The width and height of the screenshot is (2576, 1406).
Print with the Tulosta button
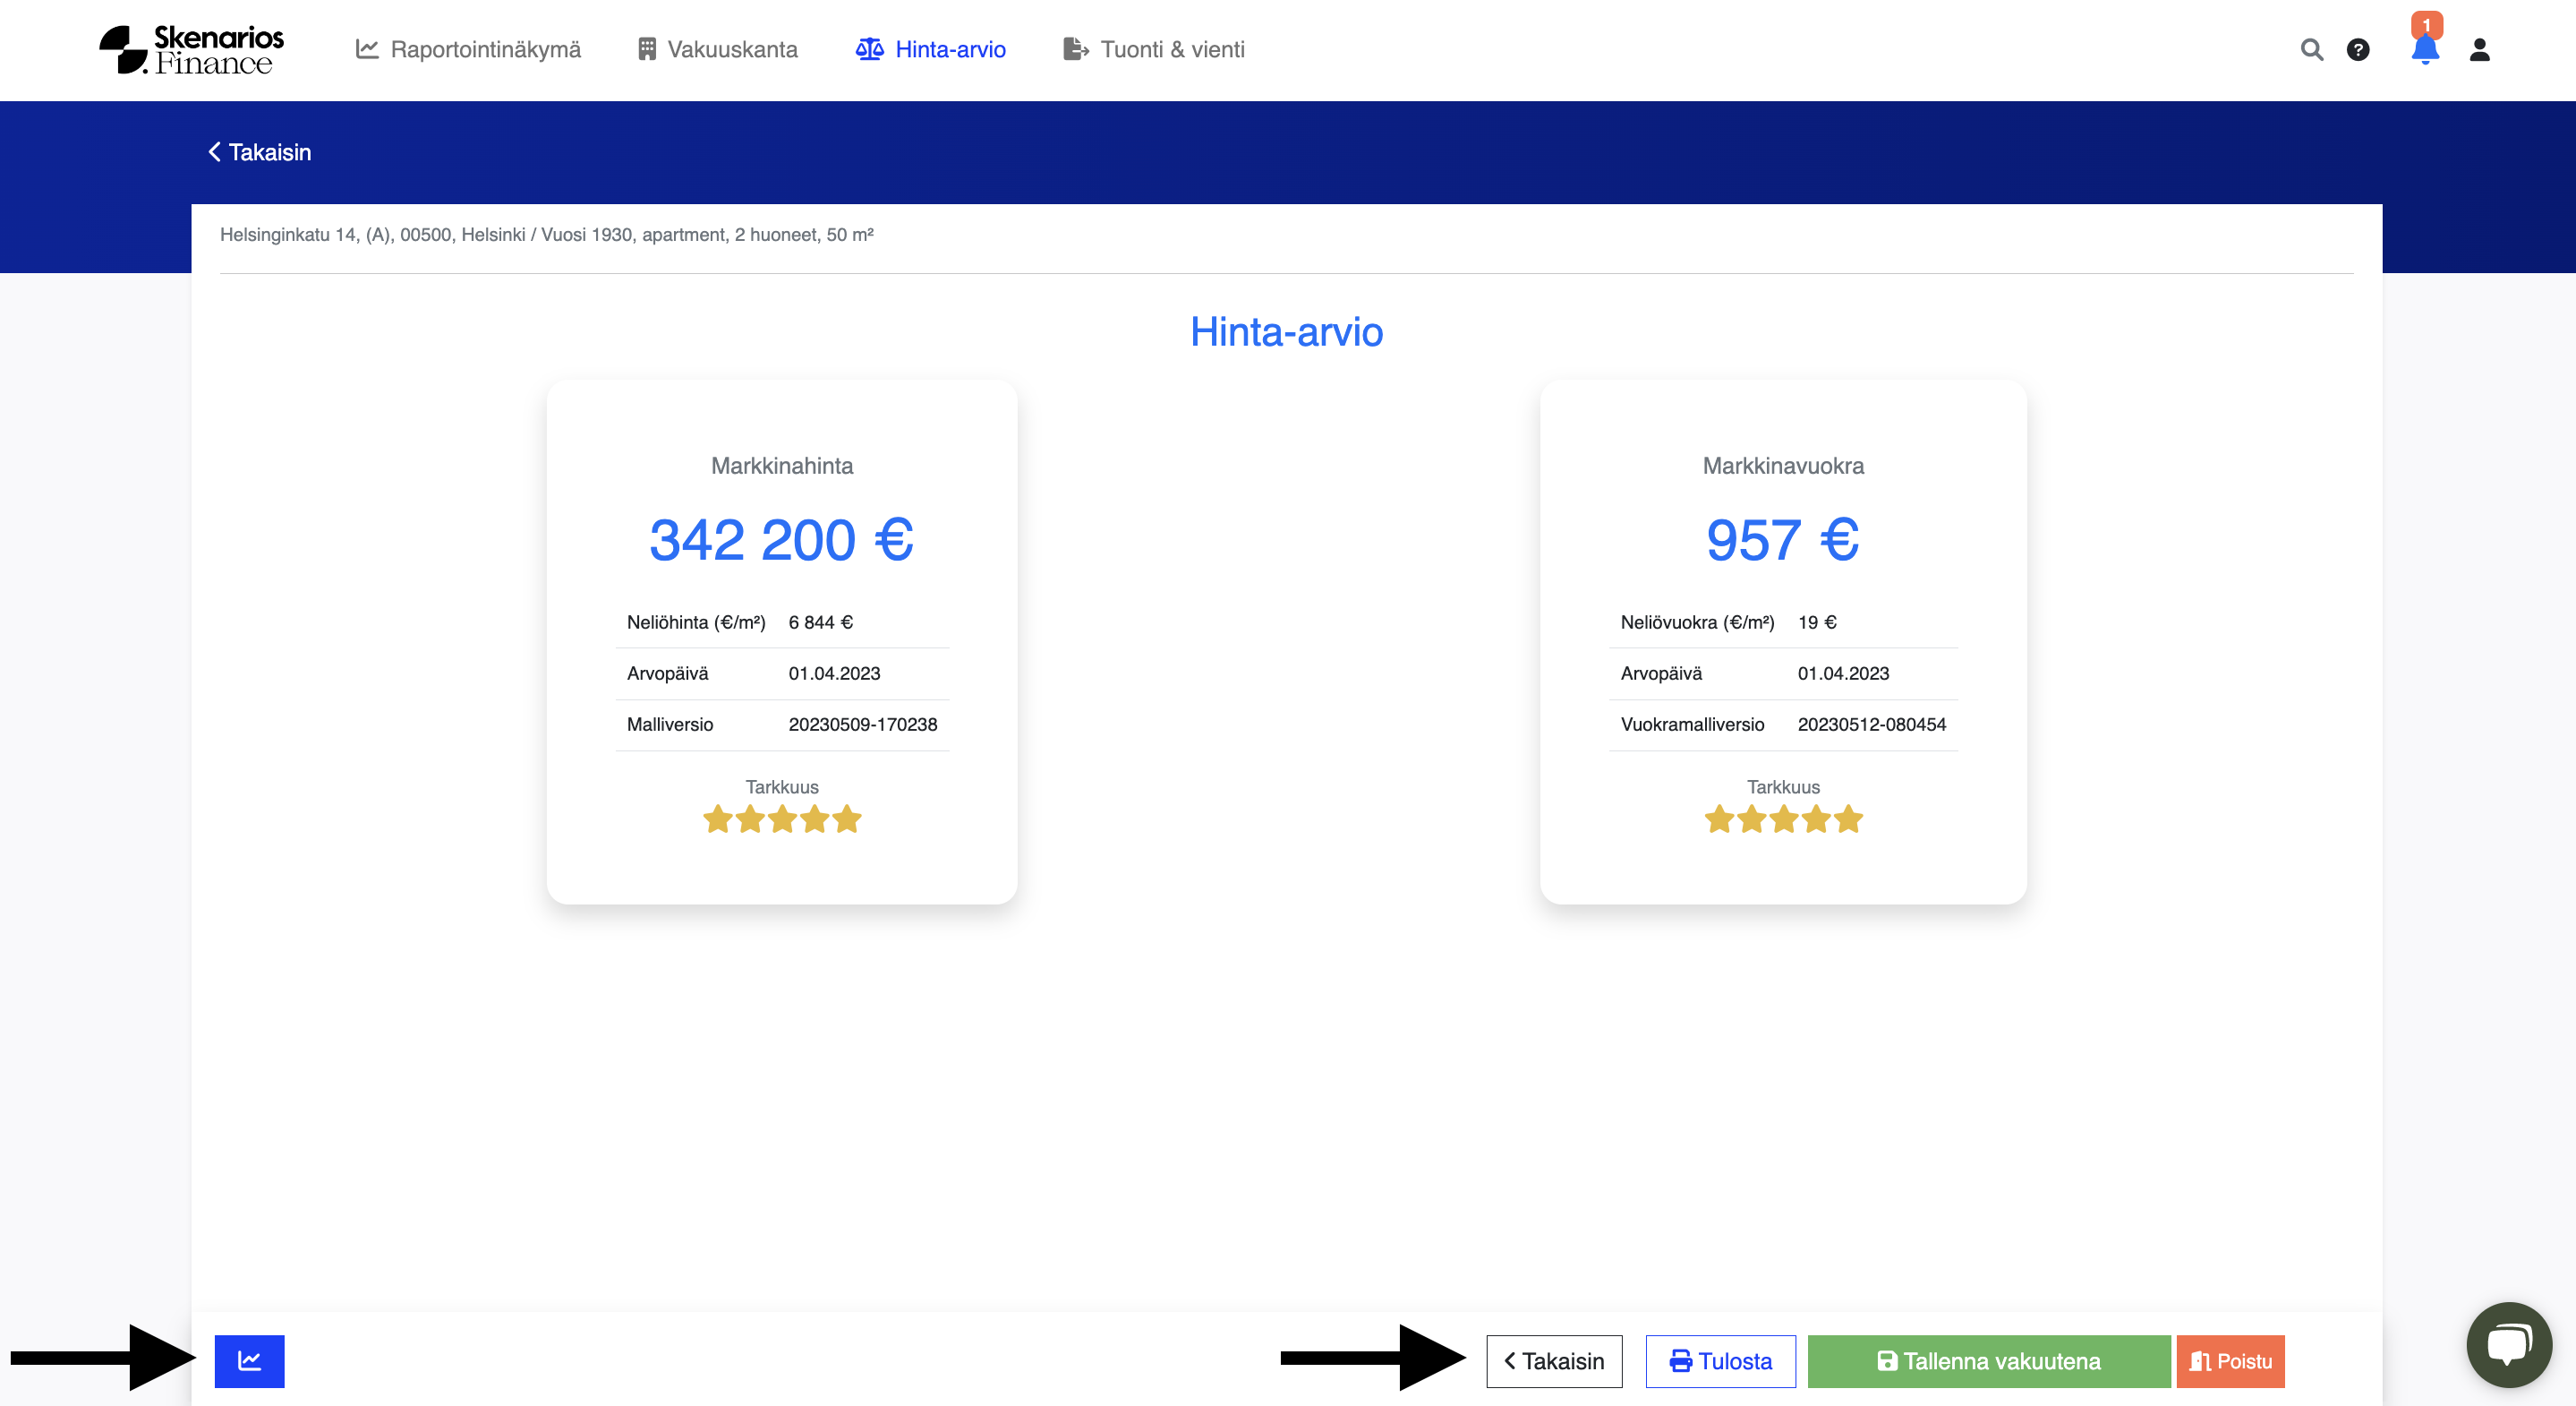click(x=1720, y=1361)
